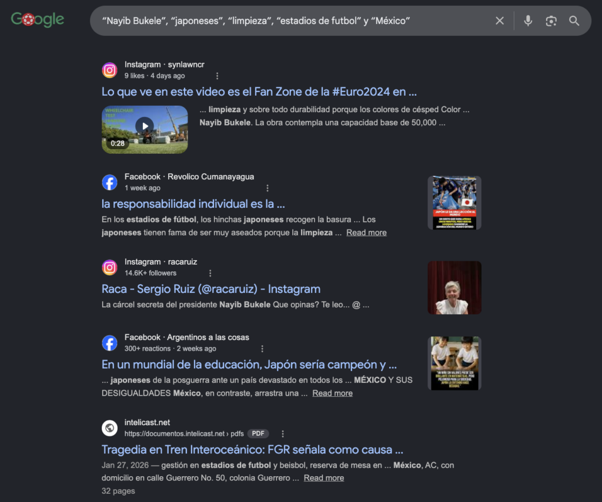Open more options for Argentinos a las cosas

coord(262,349)
